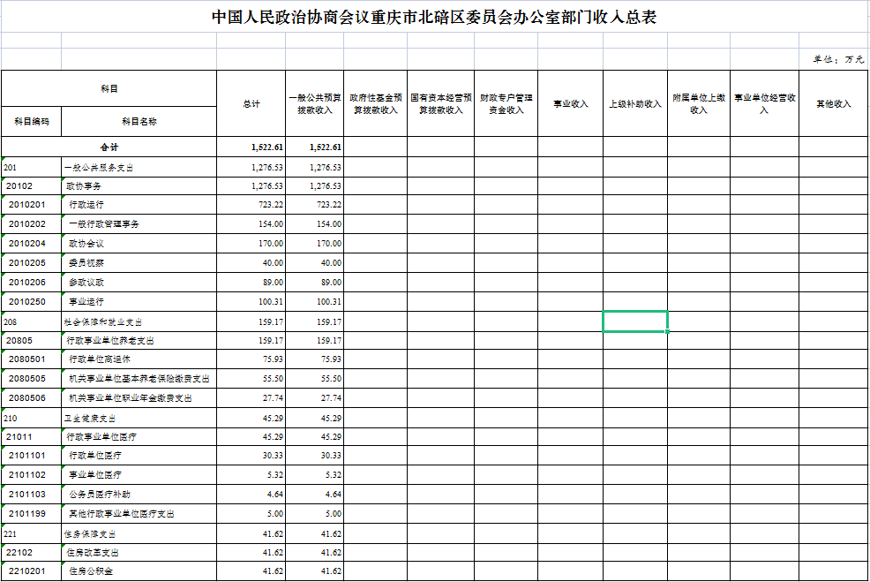870x582 pixels.
Task: Select the 总计 column header cell
Action: (x=251, y=103)
